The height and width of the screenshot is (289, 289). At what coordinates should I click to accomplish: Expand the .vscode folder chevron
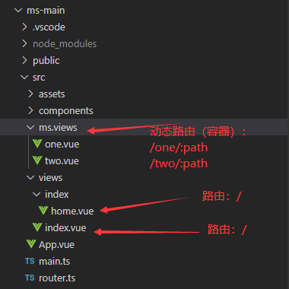point(24,27)
